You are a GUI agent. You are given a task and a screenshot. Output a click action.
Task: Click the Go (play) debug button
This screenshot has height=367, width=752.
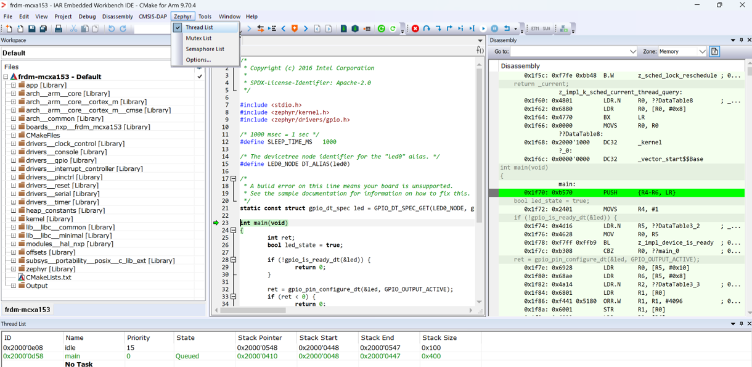(483, 28)
